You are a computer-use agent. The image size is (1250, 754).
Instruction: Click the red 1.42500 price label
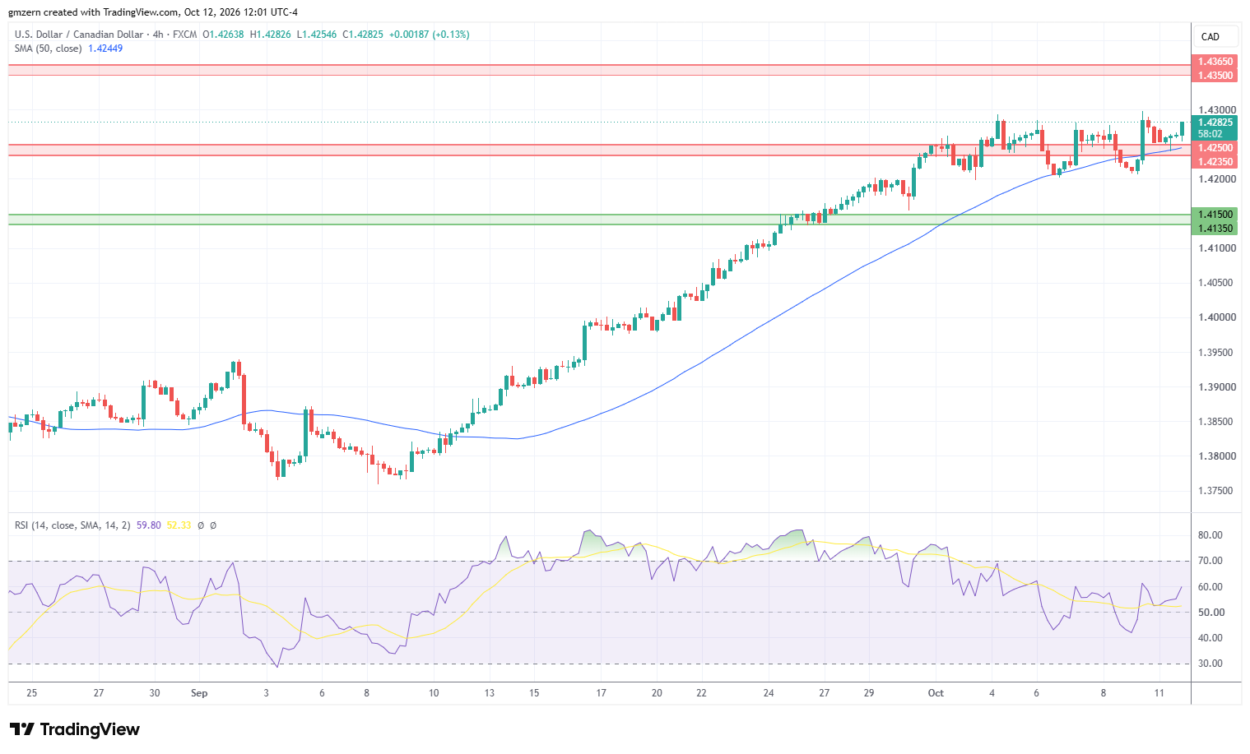tap(1215, 148)
